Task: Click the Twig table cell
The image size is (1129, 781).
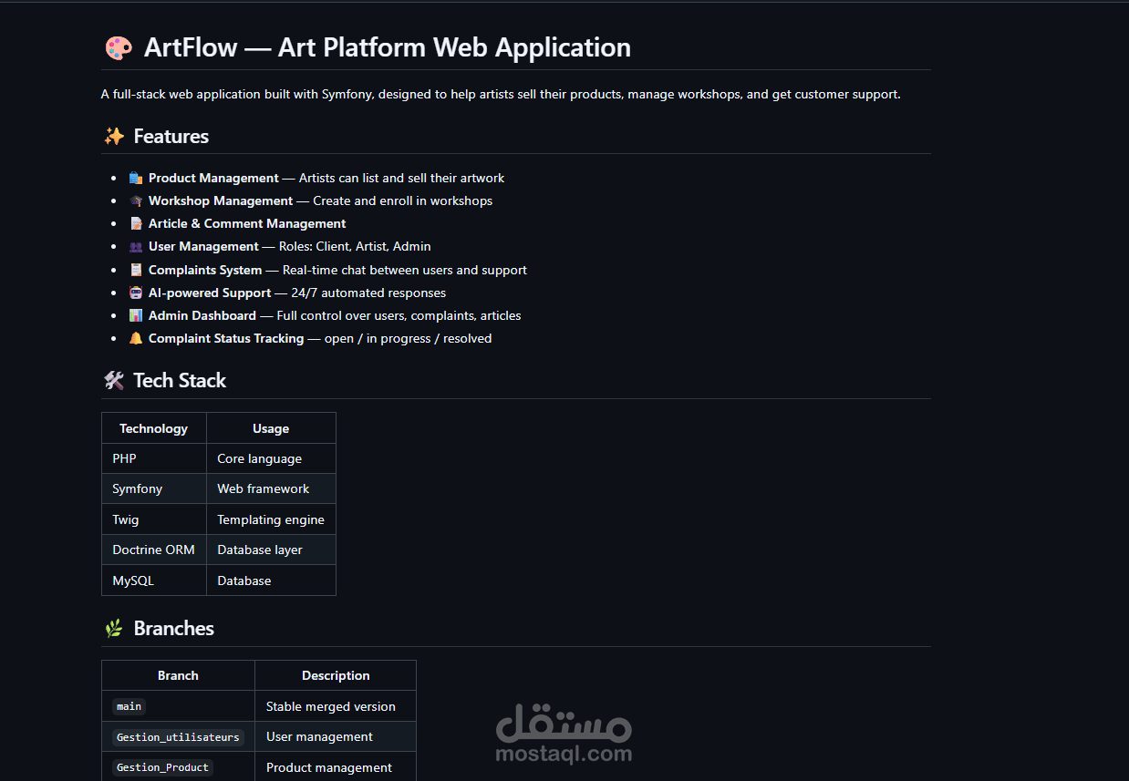Action: tap(154, 519)
